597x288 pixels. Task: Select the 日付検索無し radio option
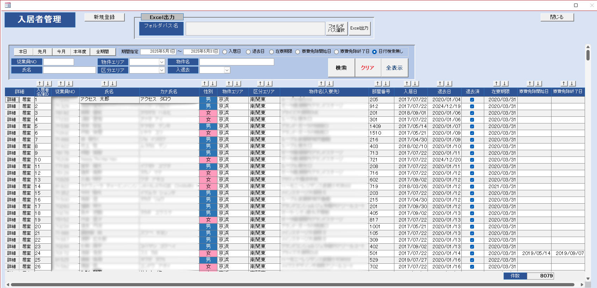point(374,52)
